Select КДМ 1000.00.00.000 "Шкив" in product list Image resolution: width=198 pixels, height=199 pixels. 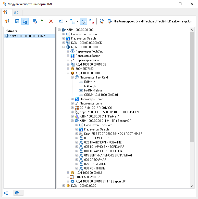[28, 36]
